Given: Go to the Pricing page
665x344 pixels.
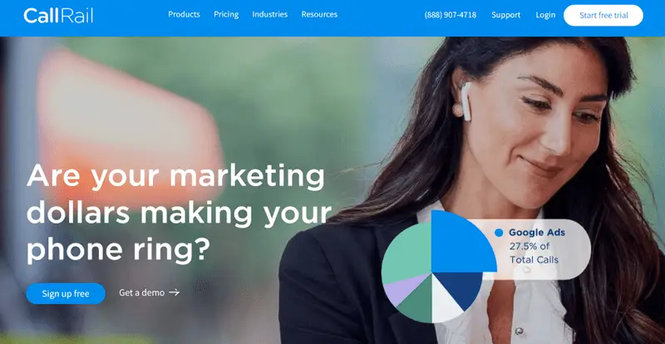Looking at the screenshot, I should tap(226, 14).
